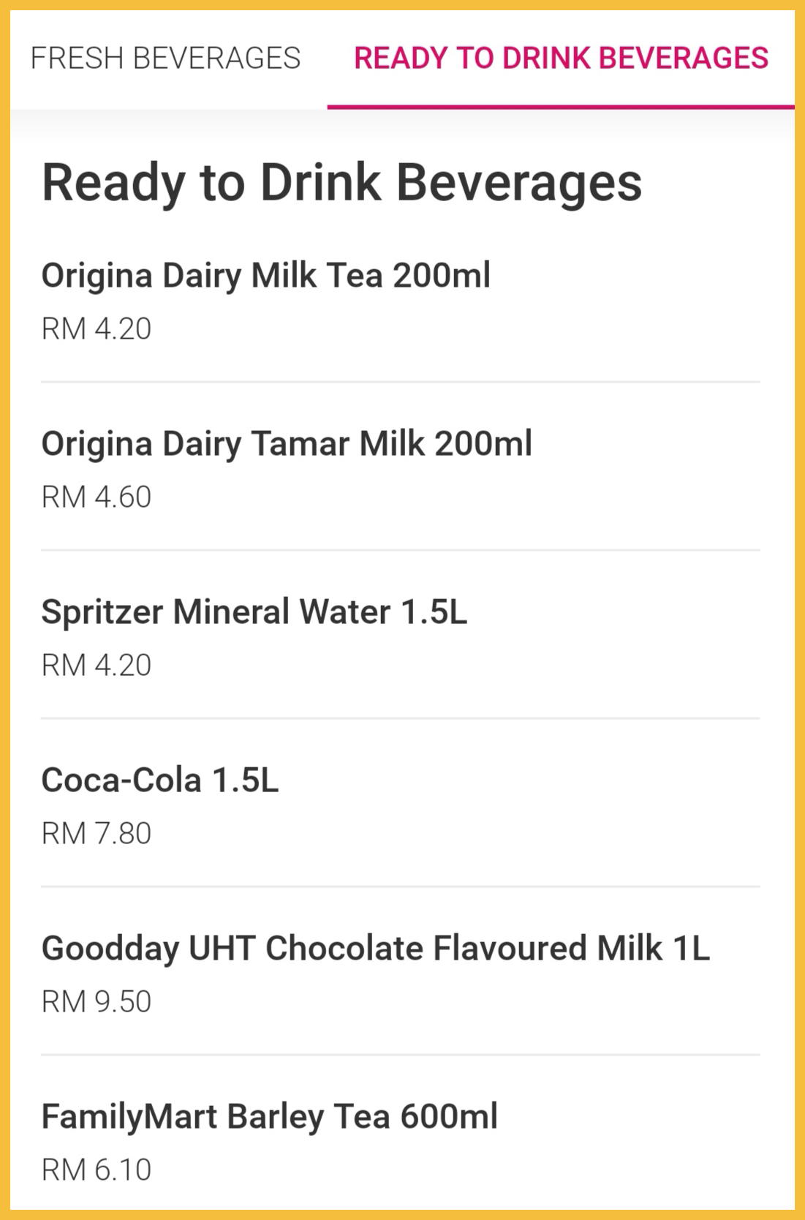Choose FamilyMart Barley Tea 600ml
The width and height of the screenshot is (805, 1220).
(269, 1117)
